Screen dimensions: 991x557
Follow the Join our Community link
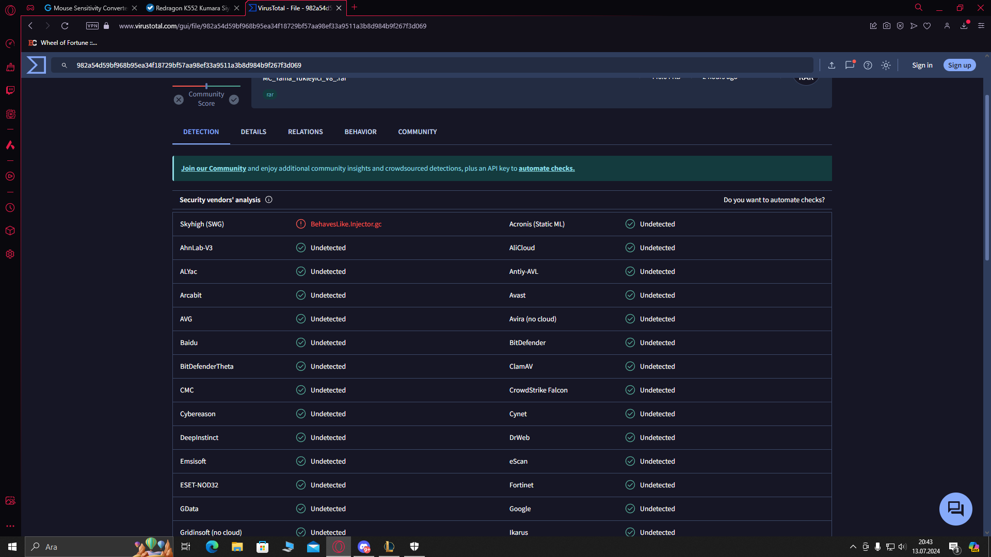213,169
